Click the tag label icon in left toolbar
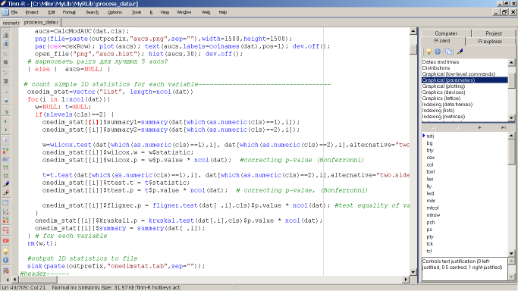Screen dimensions: 518x291 [x=5, y=140]
